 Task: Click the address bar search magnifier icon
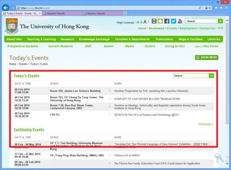[200, 8]
